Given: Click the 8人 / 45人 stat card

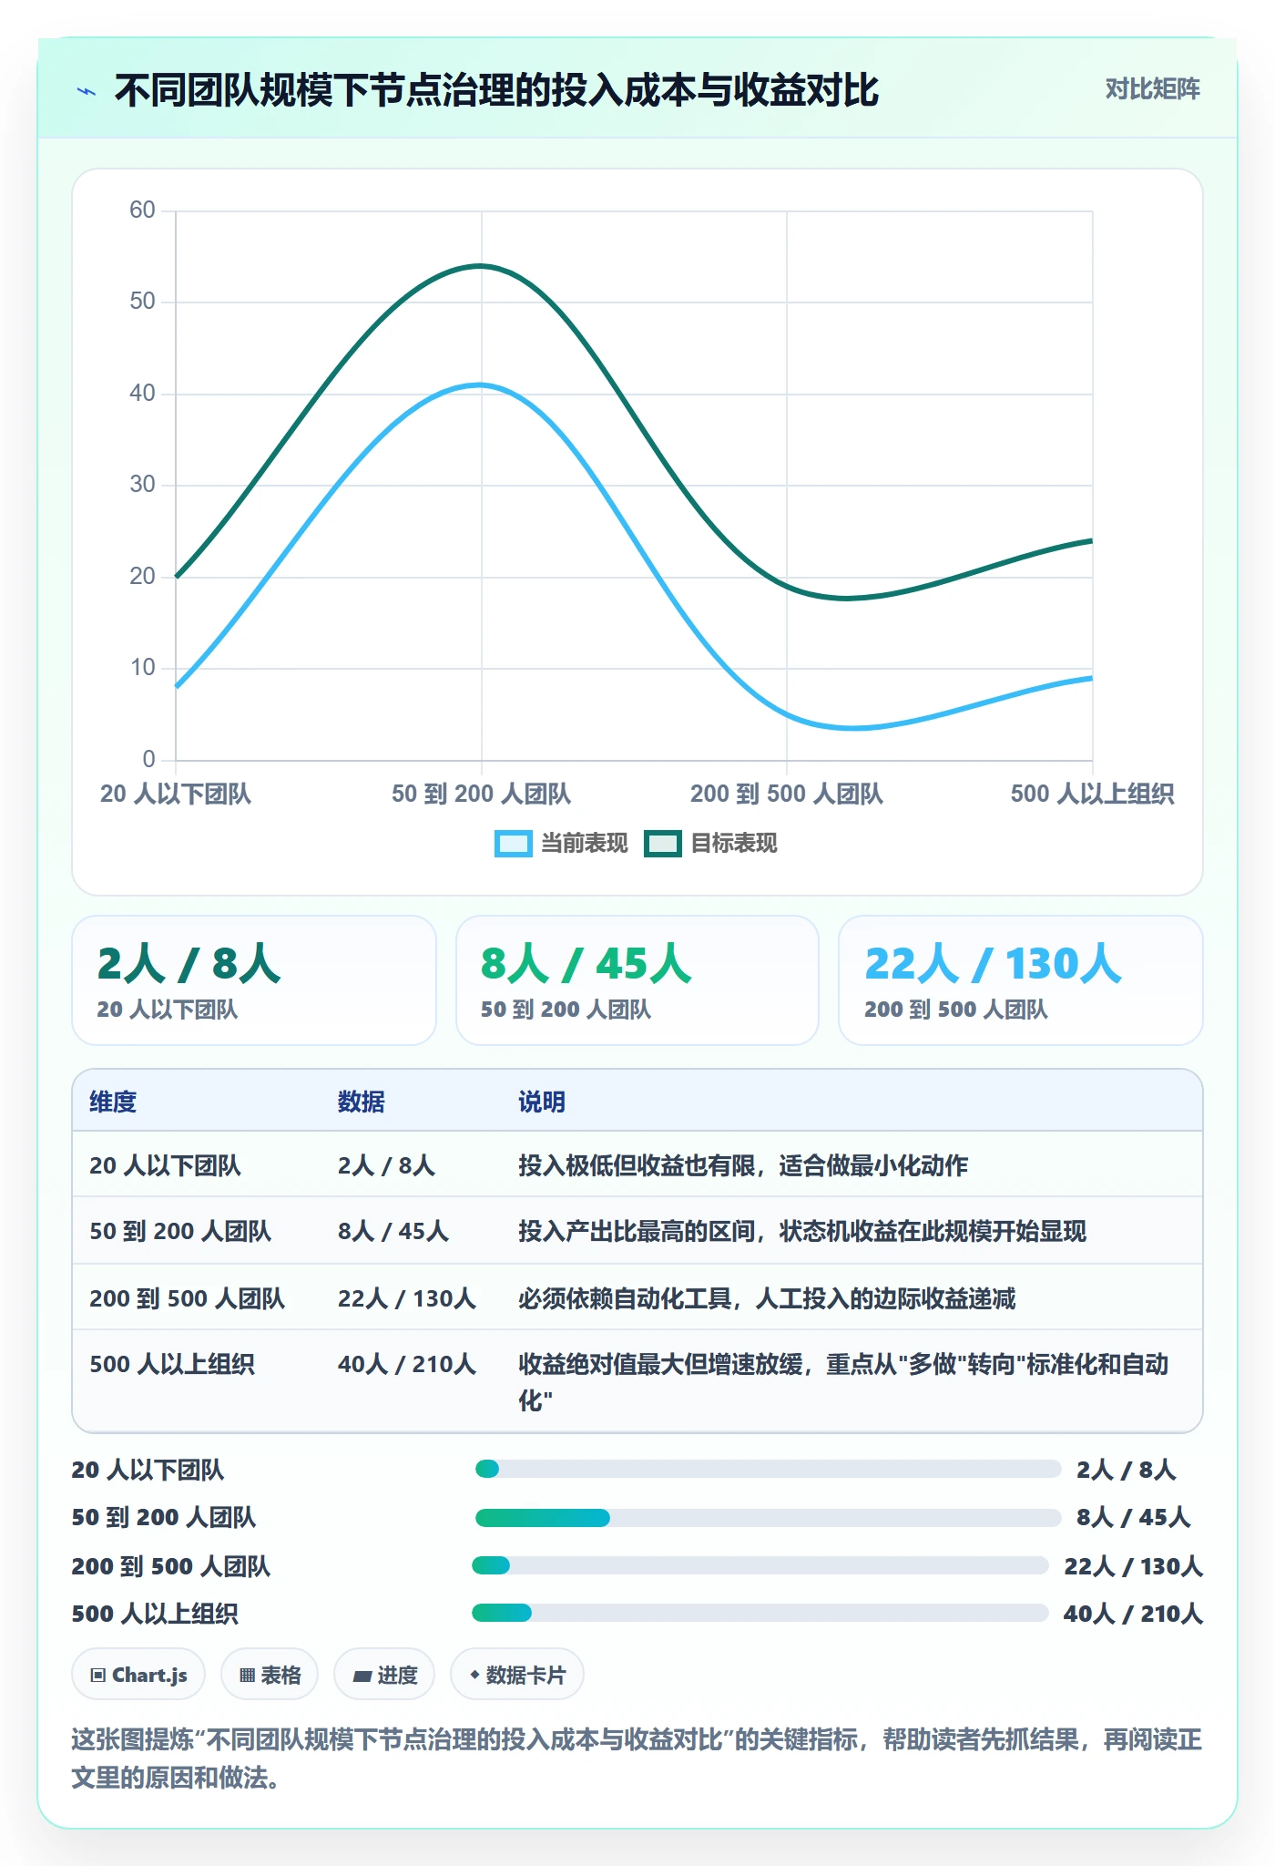Looking at the screenshot, I should (637, 980).
